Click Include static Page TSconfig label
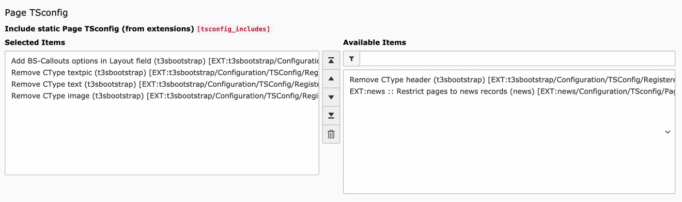 click(x=99, y=29)
